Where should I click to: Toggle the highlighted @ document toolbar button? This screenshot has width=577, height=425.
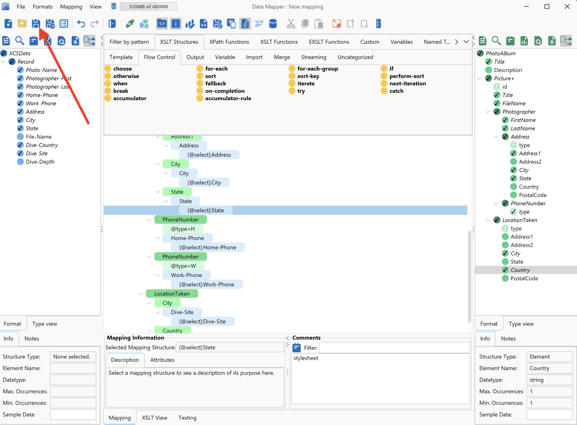245,24
